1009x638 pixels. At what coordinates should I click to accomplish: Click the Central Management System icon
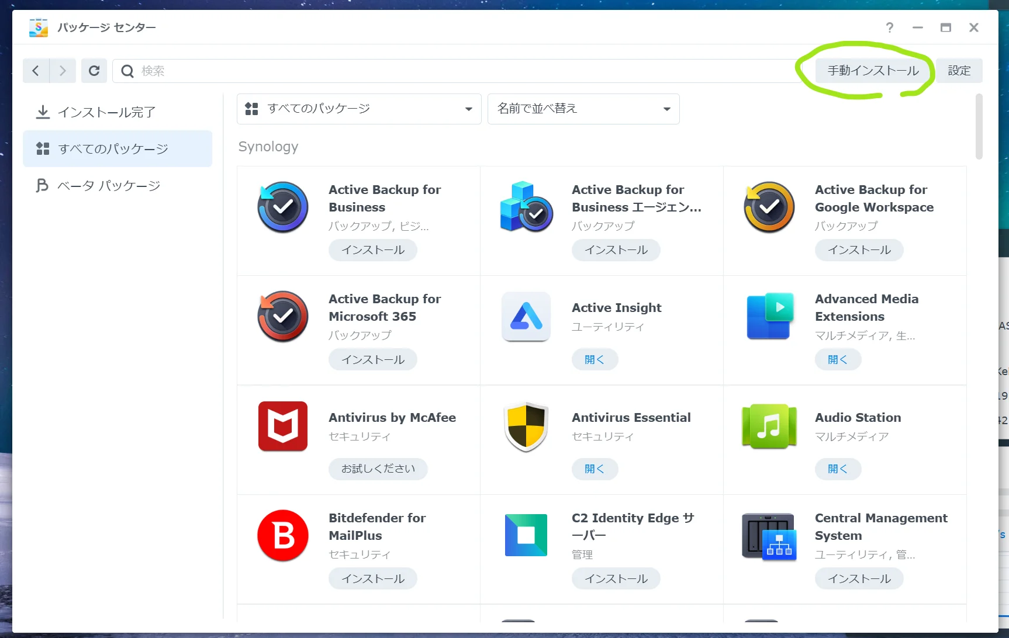769,535
